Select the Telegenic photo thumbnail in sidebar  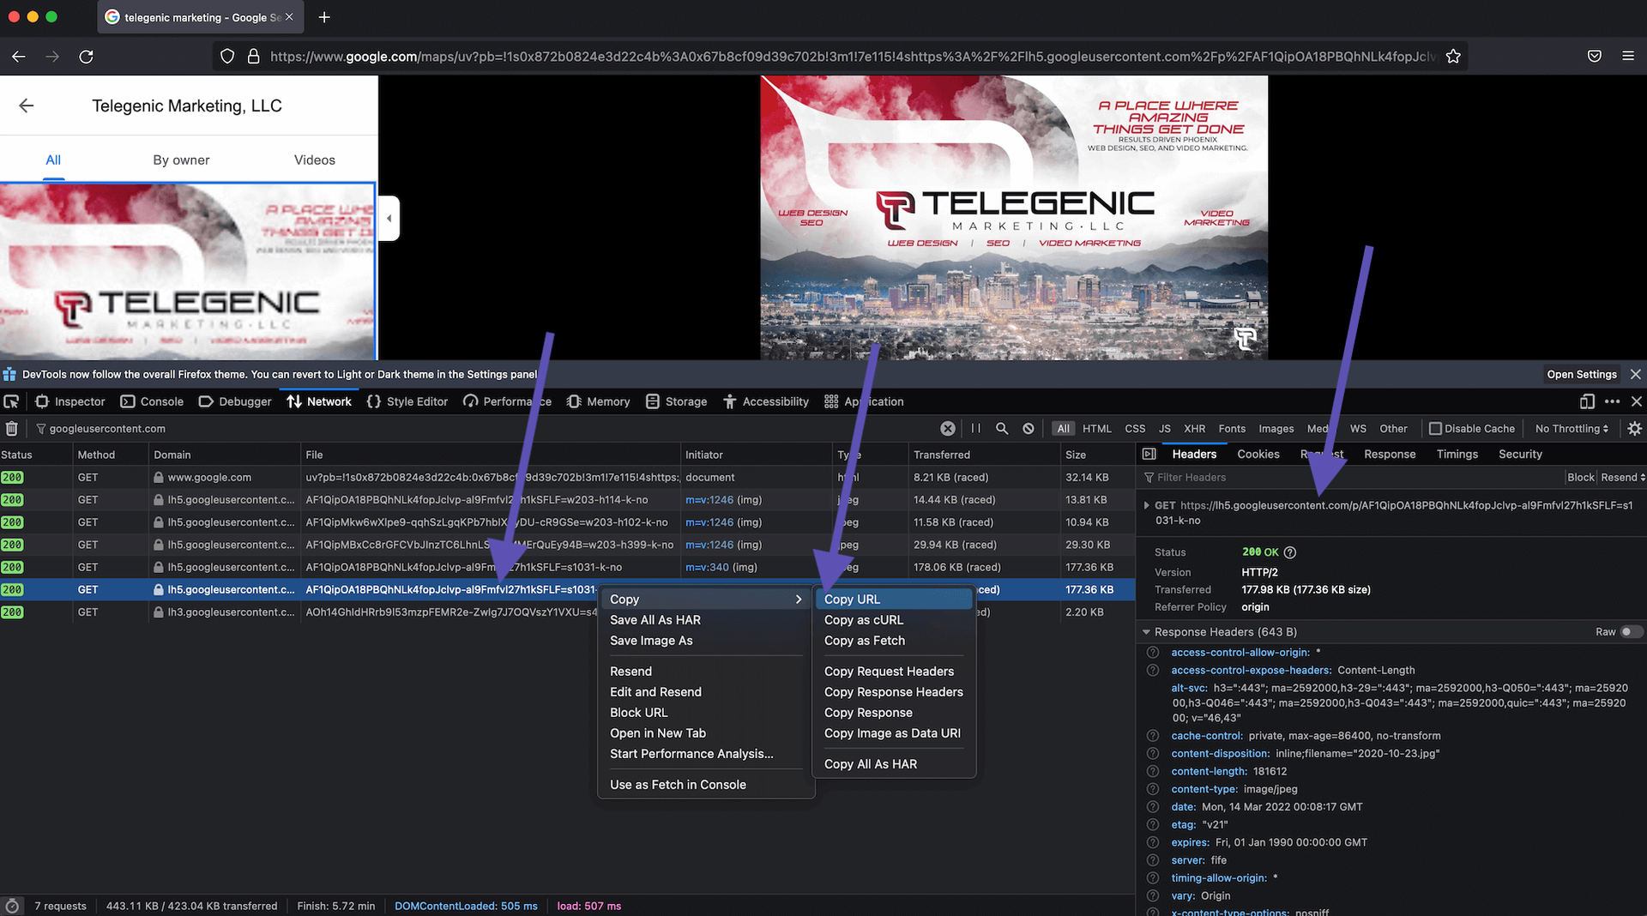pos(188,271)
